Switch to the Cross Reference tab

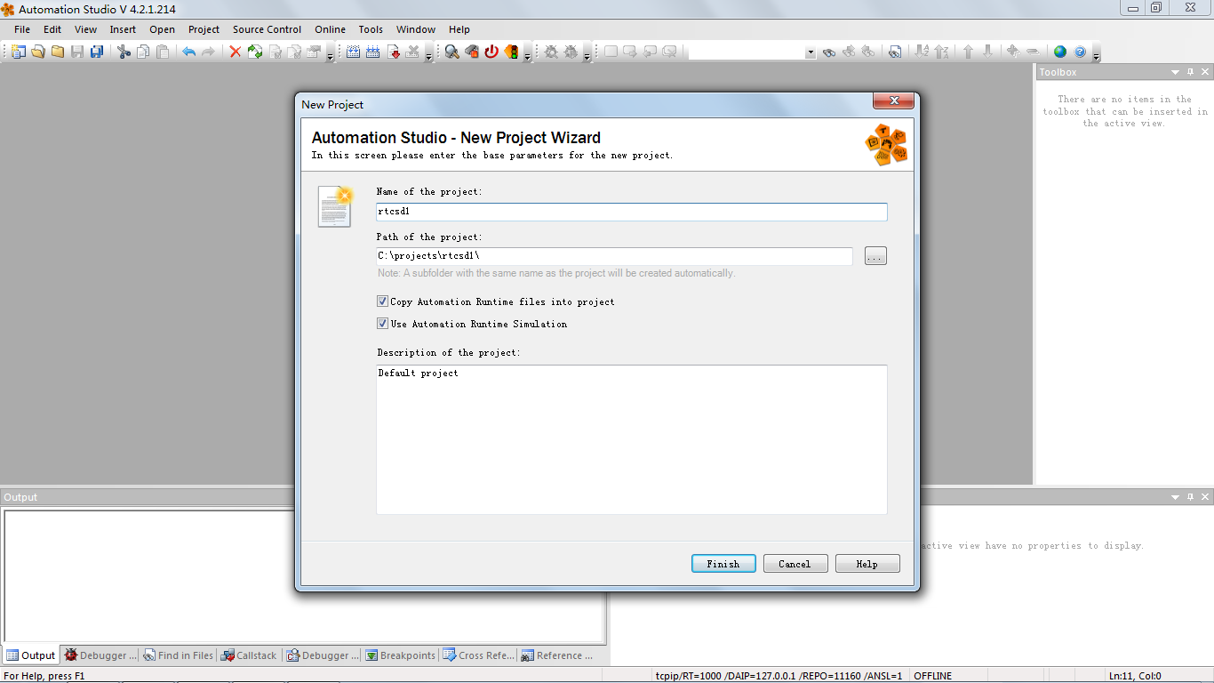pyautogui.click(x=478, y=655)
